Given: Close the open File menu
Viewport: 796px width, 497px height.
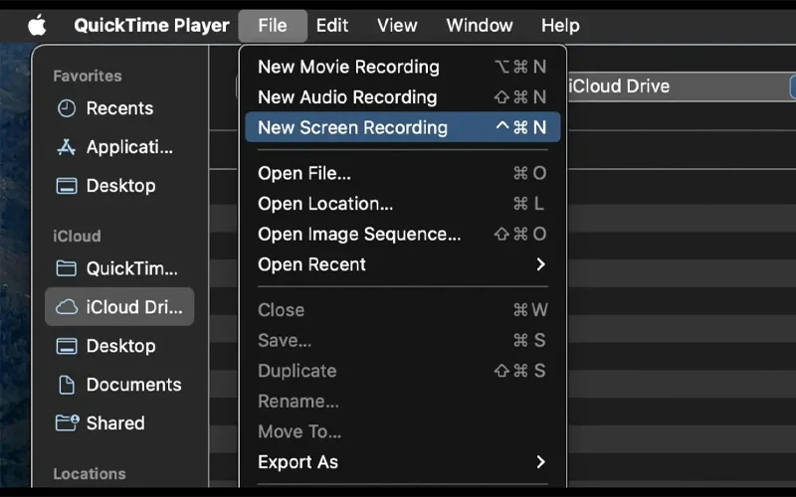Looking at the screenshot, I should [273, 26].
